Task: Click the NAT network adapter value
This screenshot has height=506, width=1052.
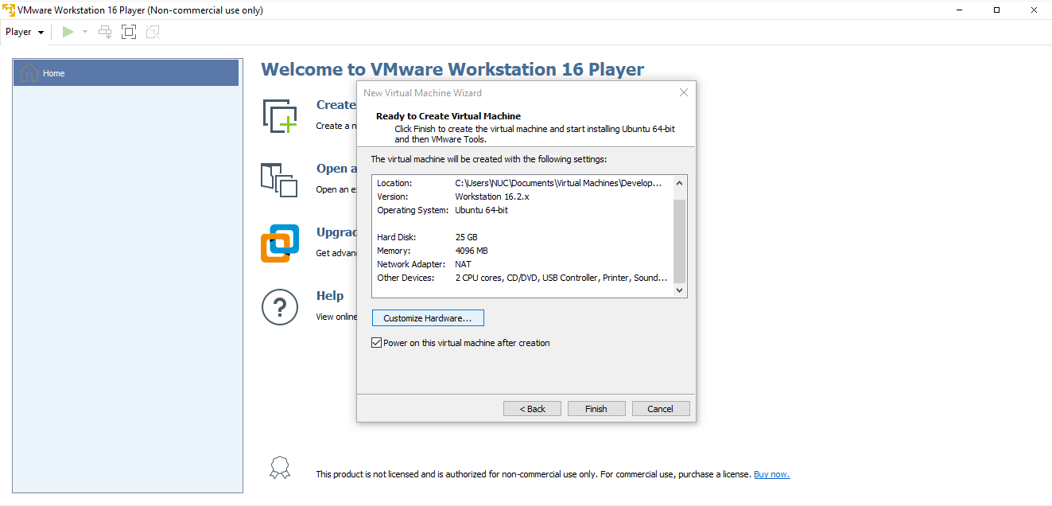Action: 464,264
